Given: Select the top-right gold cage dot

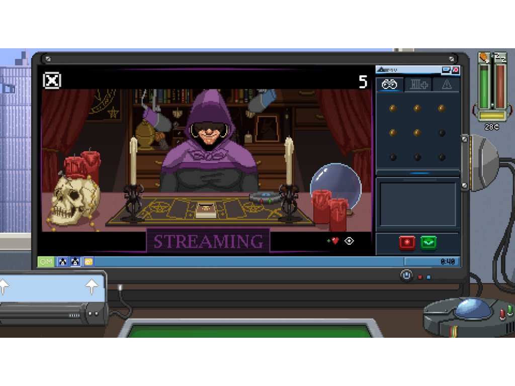Looking at the screenshot, I should tap(442, 108).
